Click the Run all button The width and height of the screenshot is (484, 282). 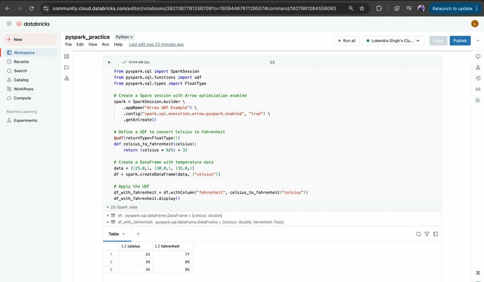coord(346,40)
